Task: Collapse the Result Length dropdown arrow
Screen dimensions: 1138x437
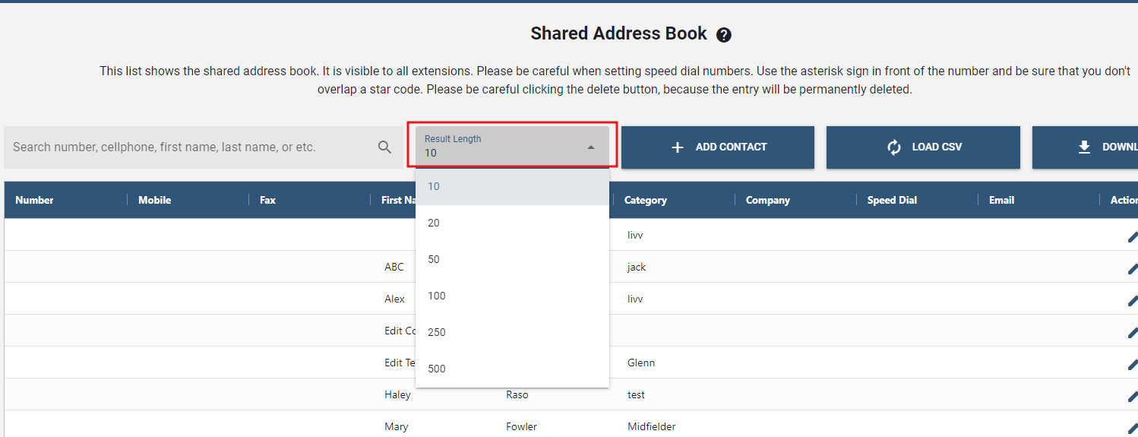Action: tap(591, 147)
